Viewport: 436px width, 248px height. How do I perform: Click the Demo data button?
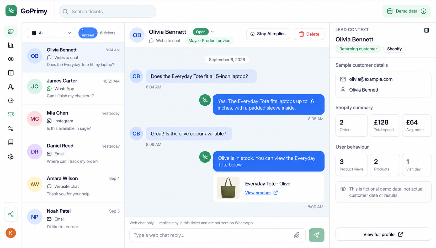point(406,11)
